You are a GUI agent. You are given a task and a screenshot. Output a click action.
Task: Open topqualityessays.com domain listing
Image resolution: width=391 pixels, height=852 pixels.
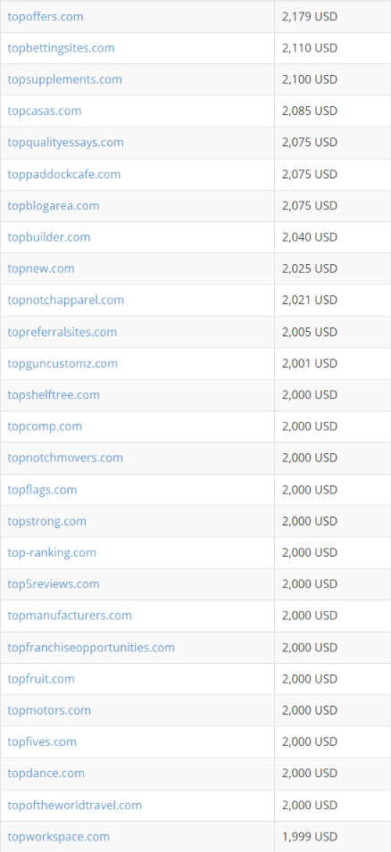click(65, 143)
